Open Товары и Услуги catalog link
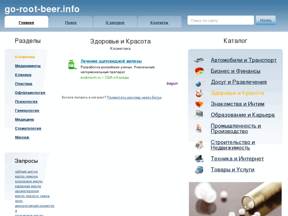The width and height of the screenshot is (288, 216). click(x=233, y=170)
